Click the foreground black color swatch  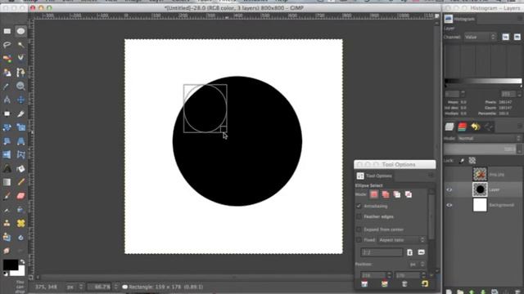click(11, 265)
